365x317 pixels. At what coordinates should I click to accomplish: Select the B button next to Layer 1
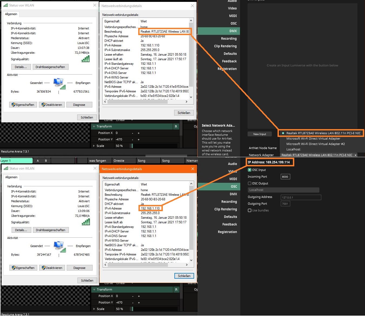[x=46, y=161]
